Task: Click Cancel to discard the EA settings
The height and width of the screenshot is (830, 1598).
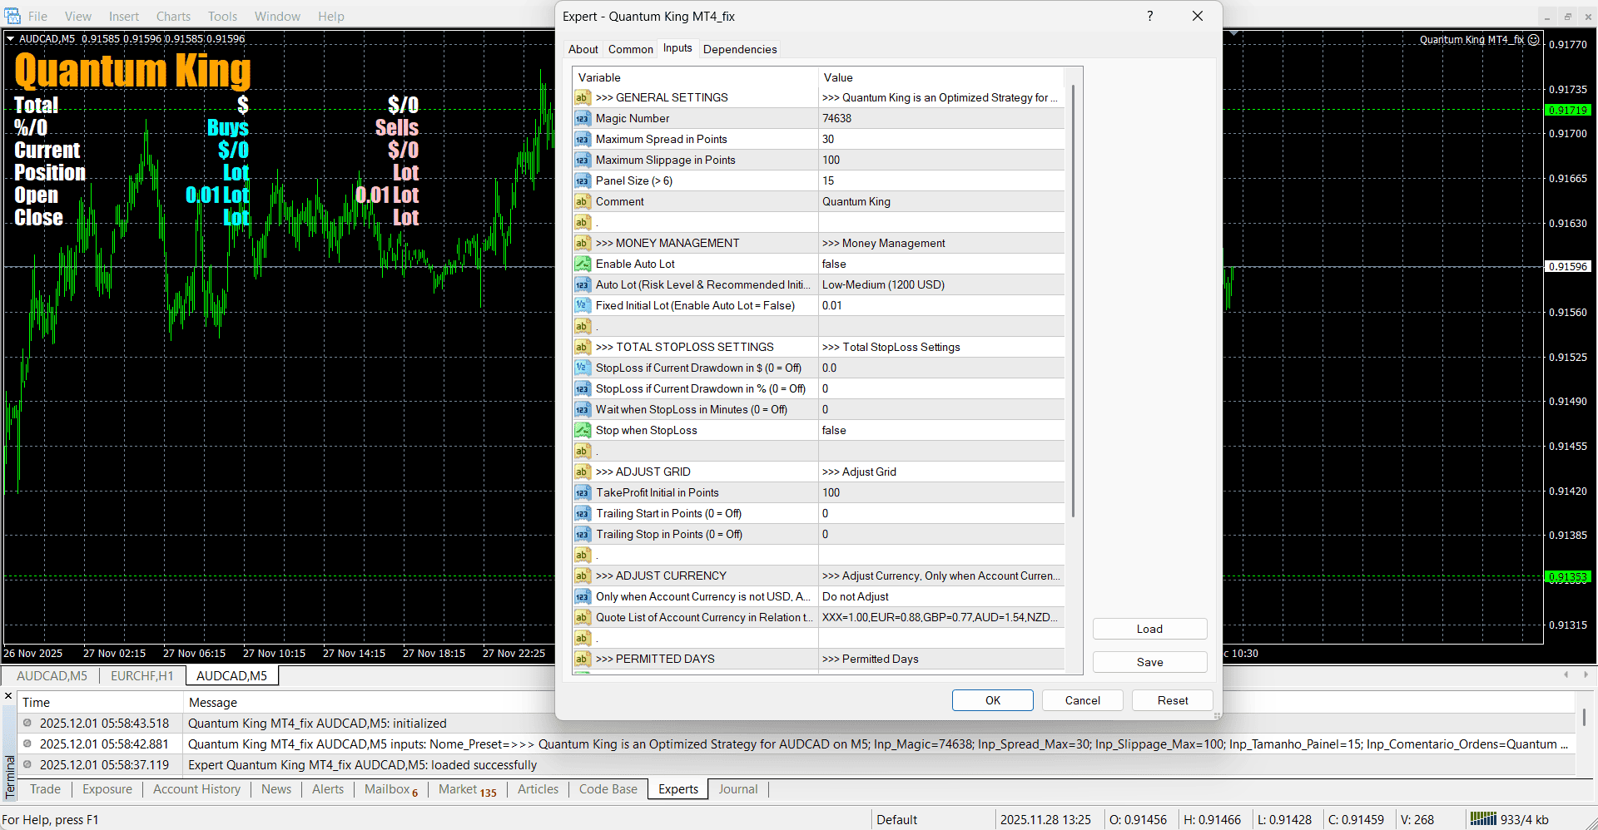Action: [x=1082, y=699]
